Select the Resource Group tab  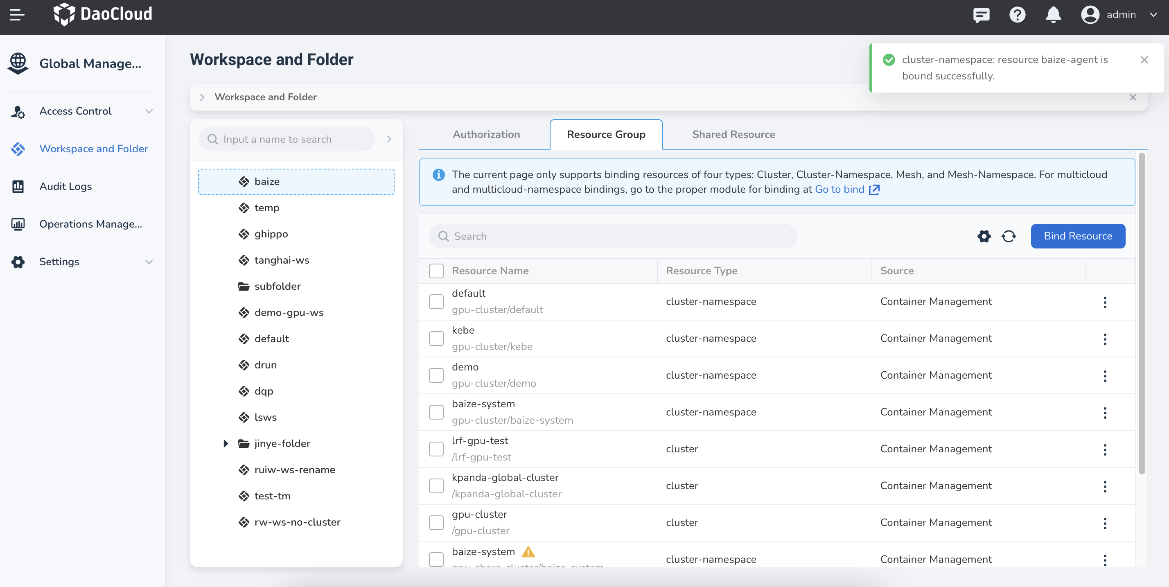[x=606, y=134]
